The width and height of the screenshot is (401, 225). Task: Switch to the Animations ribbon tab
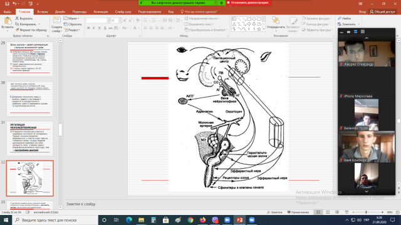point(100,12)
